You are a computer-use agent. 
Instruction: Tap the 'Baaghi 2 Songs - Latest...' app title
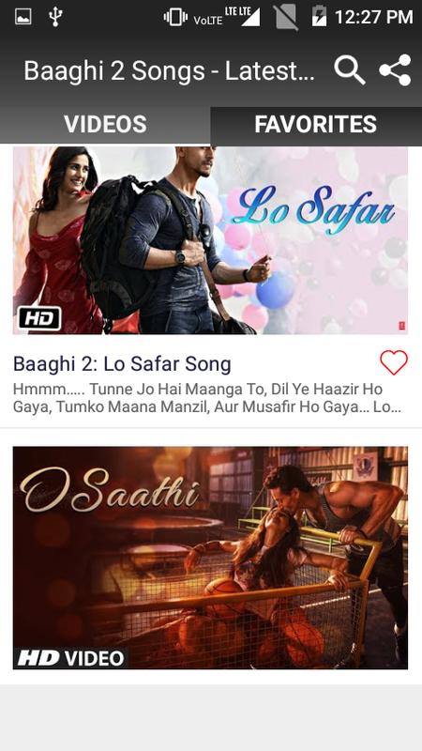169,71
